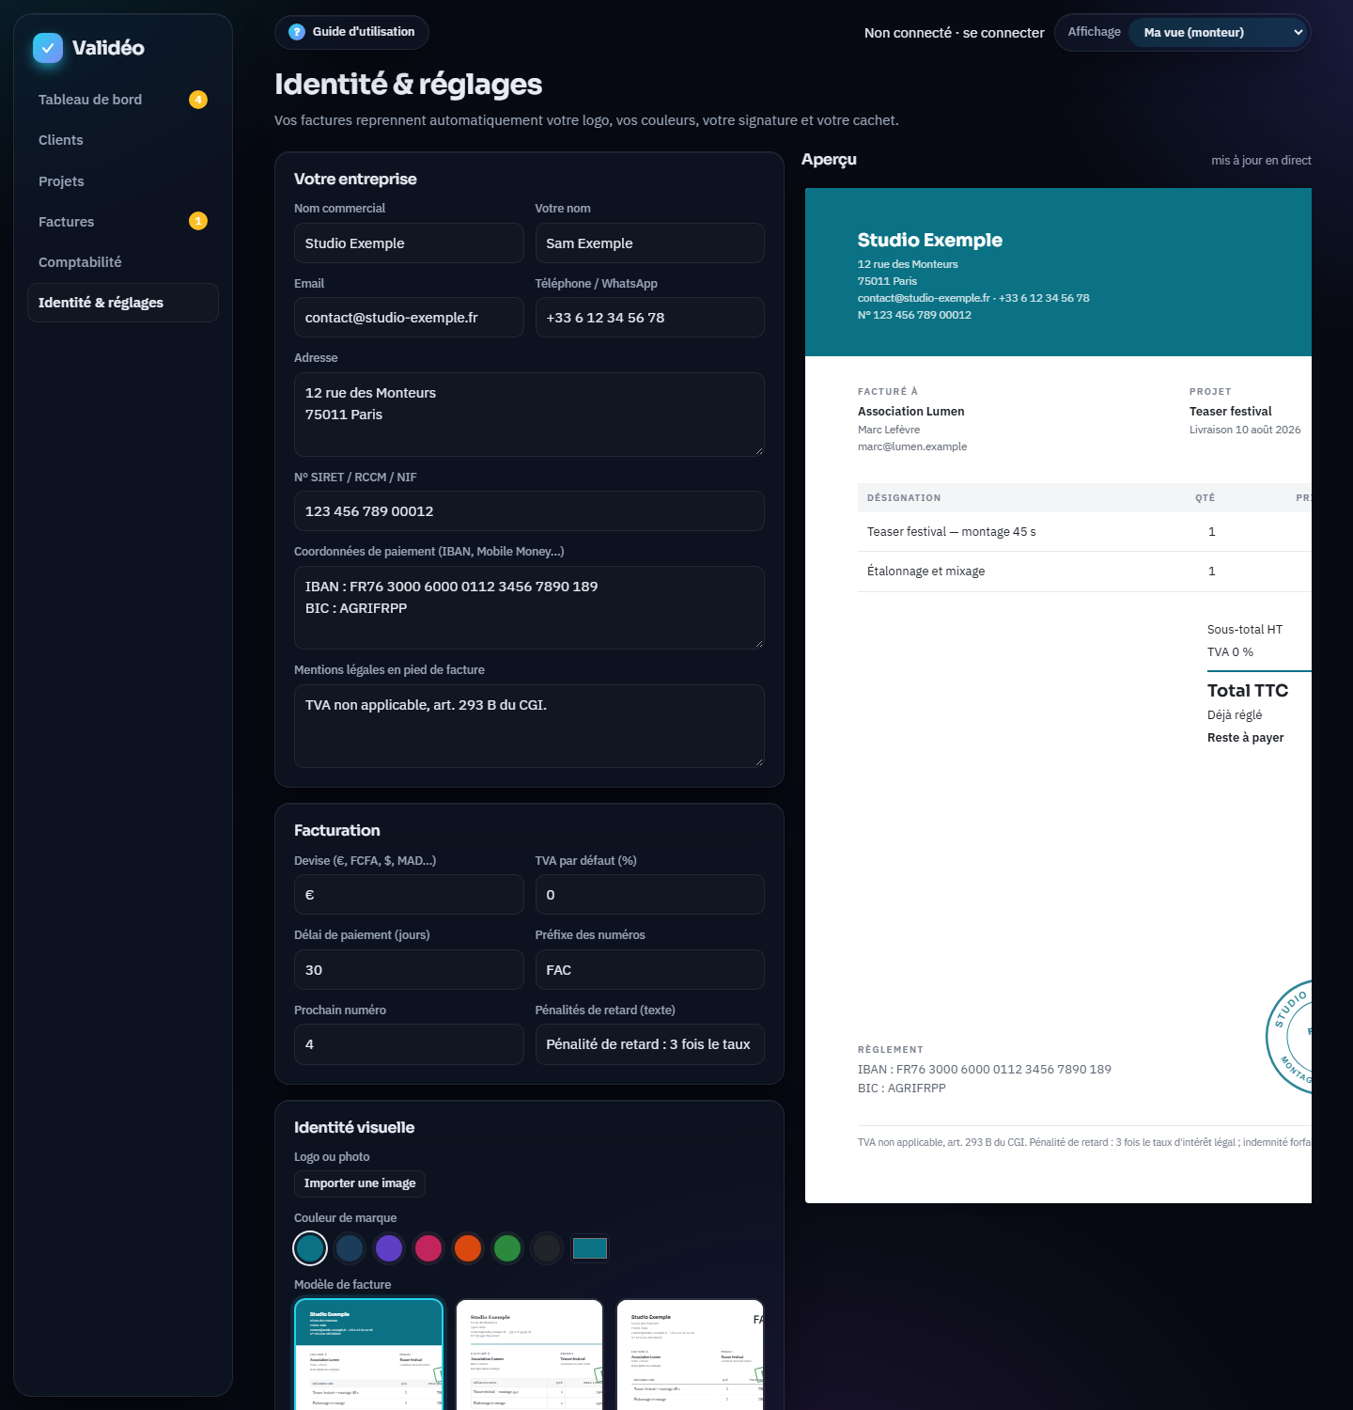This screenshot has width=1353, height=1410.
Task: Click the Guide d'utilisation button
Action: [351, 32]
